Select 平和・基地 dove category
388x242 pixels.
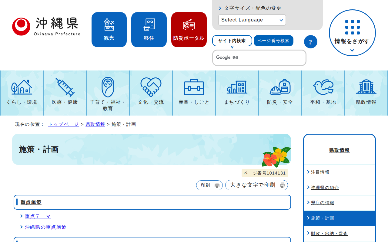point(323,93)
